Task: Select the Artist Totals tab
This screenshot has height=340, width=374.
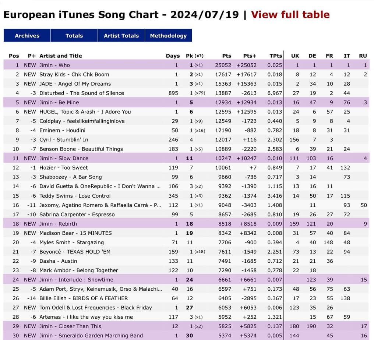Action: [121, 36]
